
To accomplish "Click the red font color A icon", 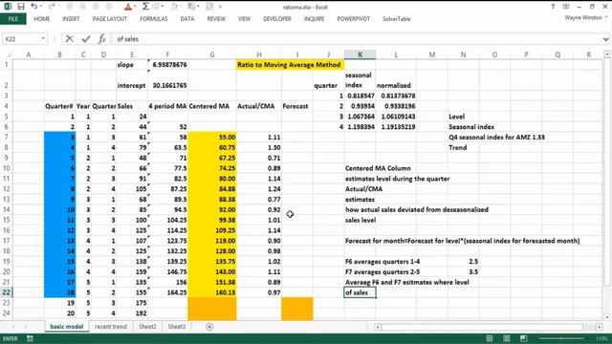I will click(127, 7).
